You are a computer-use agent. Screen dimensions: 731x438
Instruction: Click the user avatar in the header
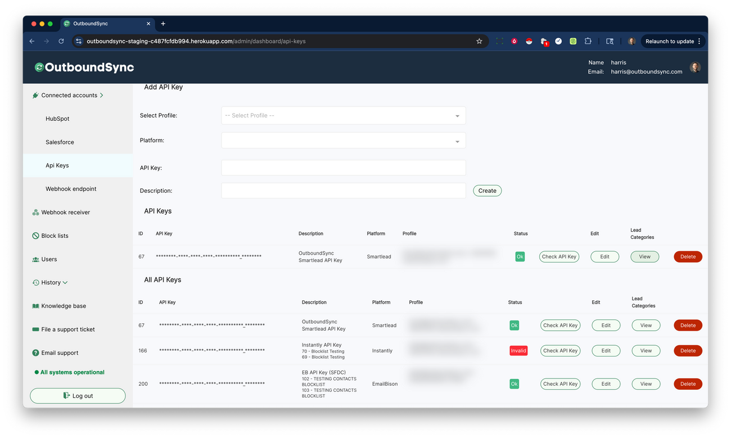click(695, 66)
